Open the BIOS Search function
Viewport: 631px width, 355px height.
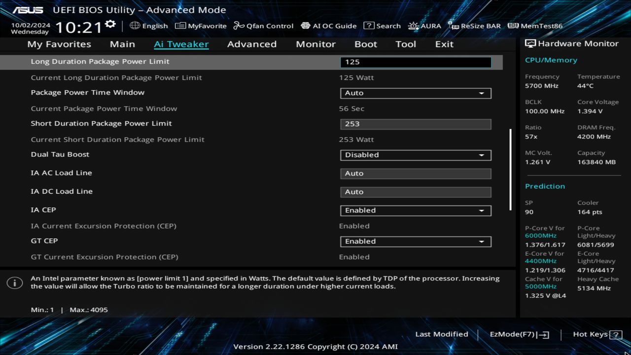tap(382, 26)
